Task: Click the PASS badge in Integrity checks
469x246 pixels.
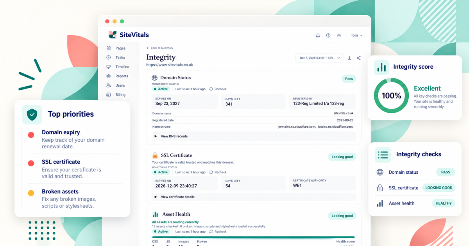Action: click(446, 172)
